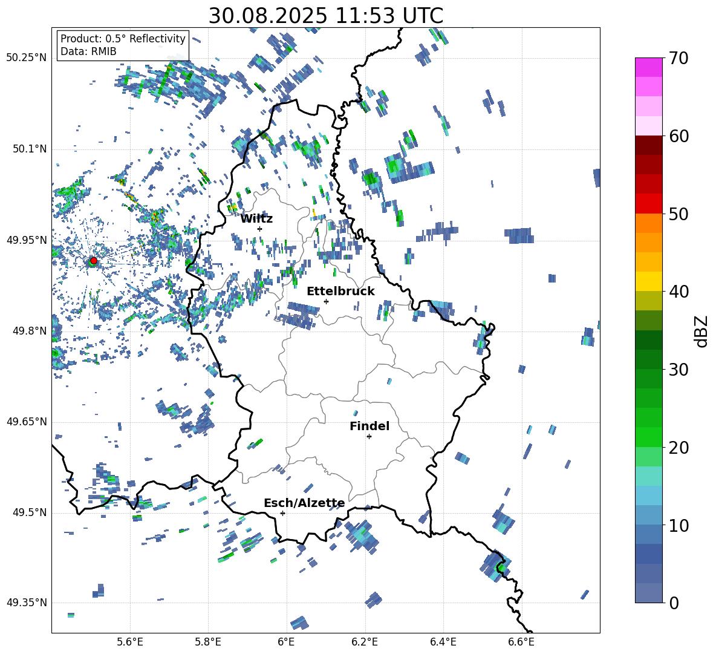
Task: Click the 6.2°E longitude label
Action: pos(365,643)
